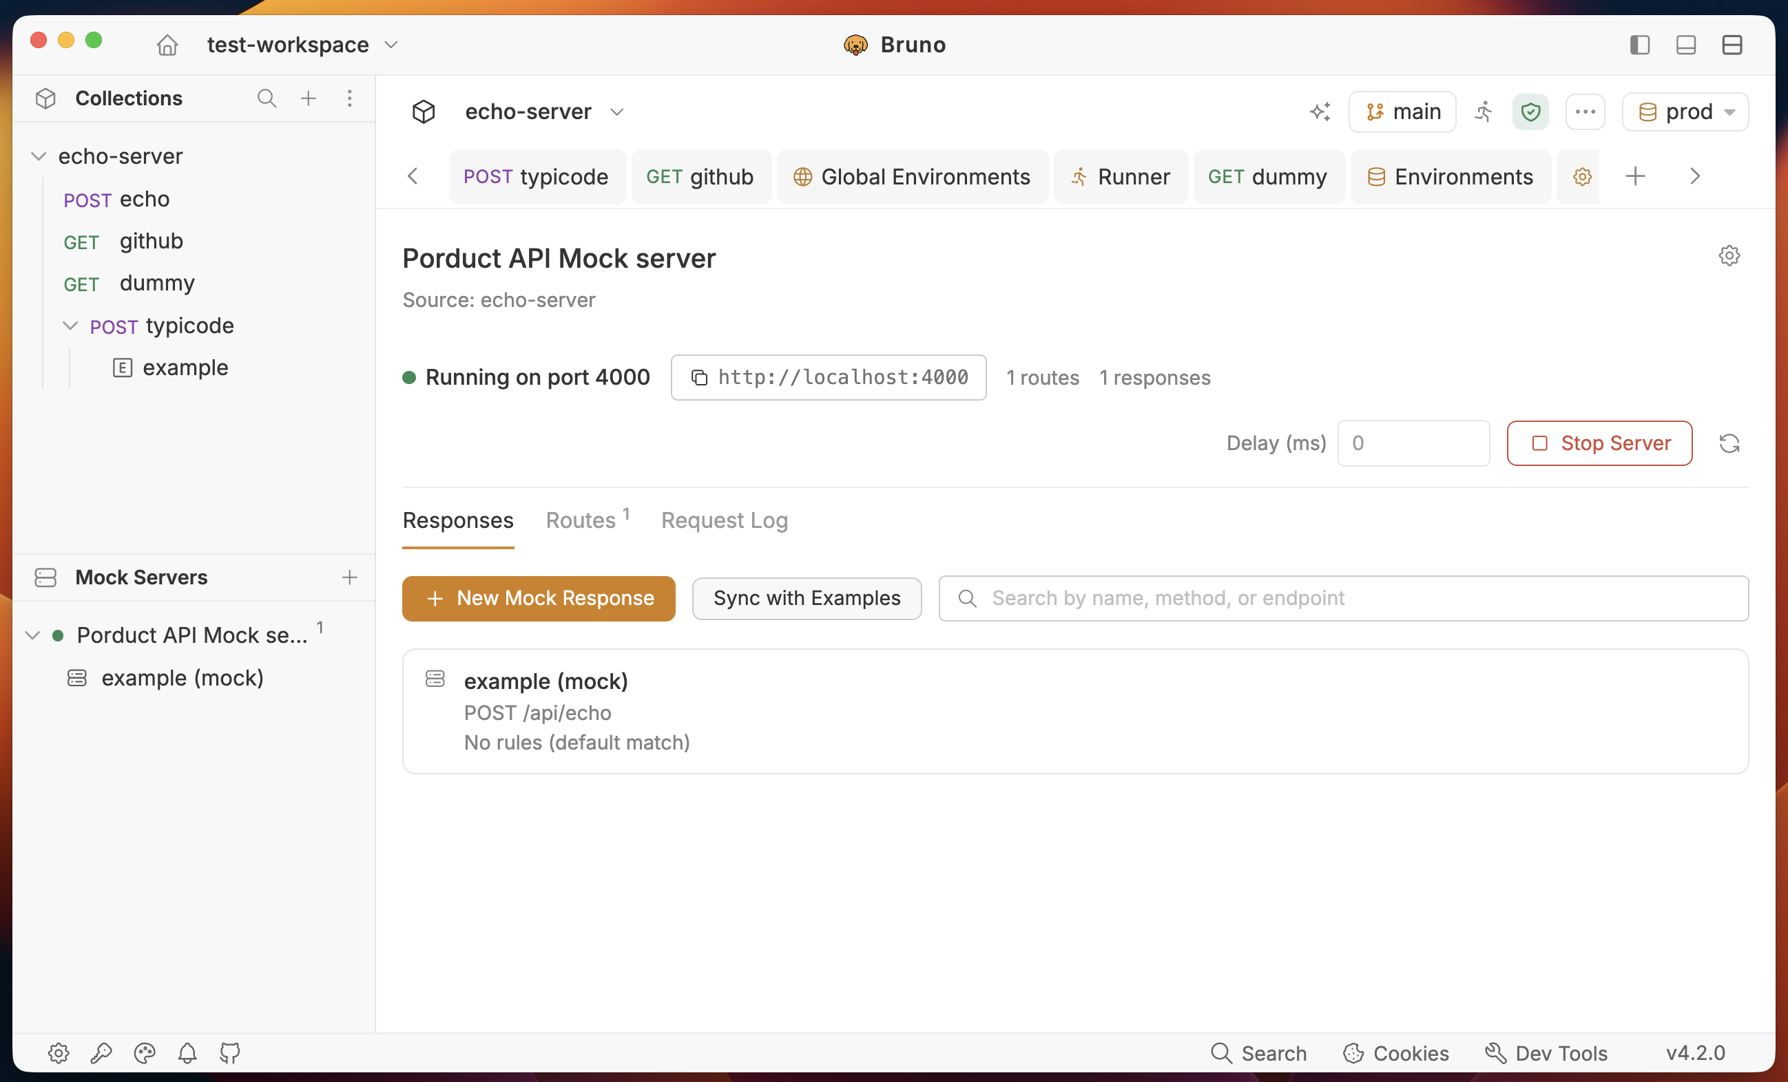Viewport: 1788px width, 1082px height.
Task: Open the AI sparkles icon
Action: coord(1320,112)
